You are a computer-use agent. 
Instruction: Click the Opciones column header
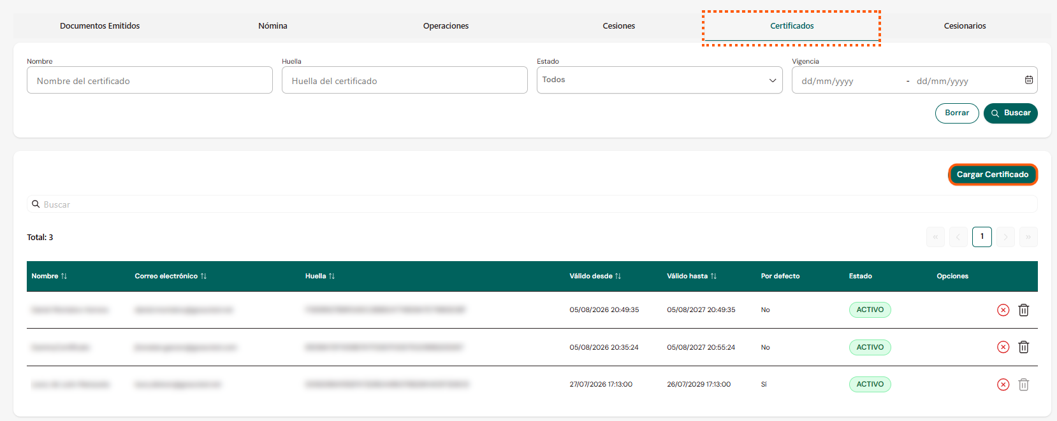952,276
